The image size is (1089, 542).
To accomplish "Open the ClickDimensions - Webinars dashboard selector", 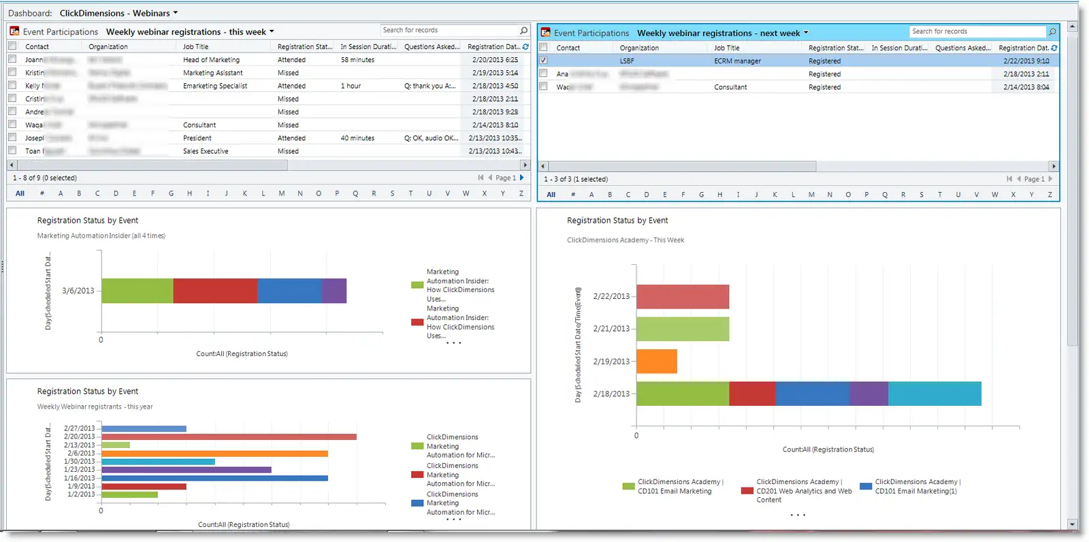I will click(118, 13).
